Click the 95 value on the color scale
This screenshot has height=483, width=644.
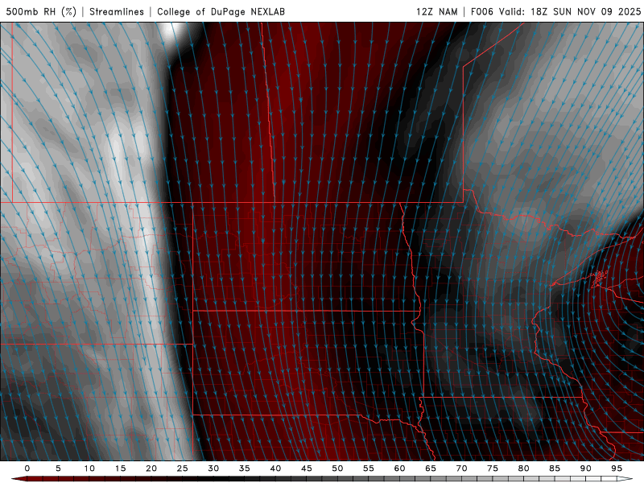(x=617, y=469)
